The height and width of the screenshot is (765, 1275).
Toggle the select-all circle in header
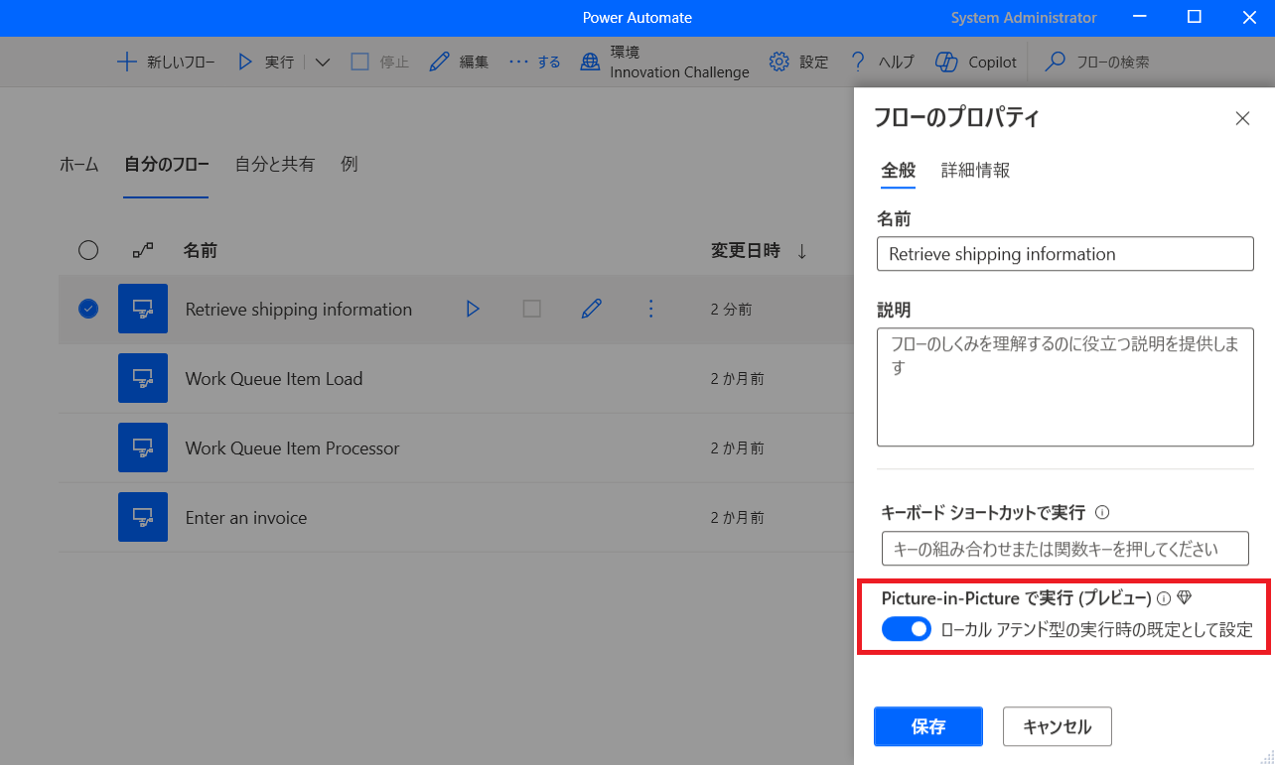[x=88, y=250]
